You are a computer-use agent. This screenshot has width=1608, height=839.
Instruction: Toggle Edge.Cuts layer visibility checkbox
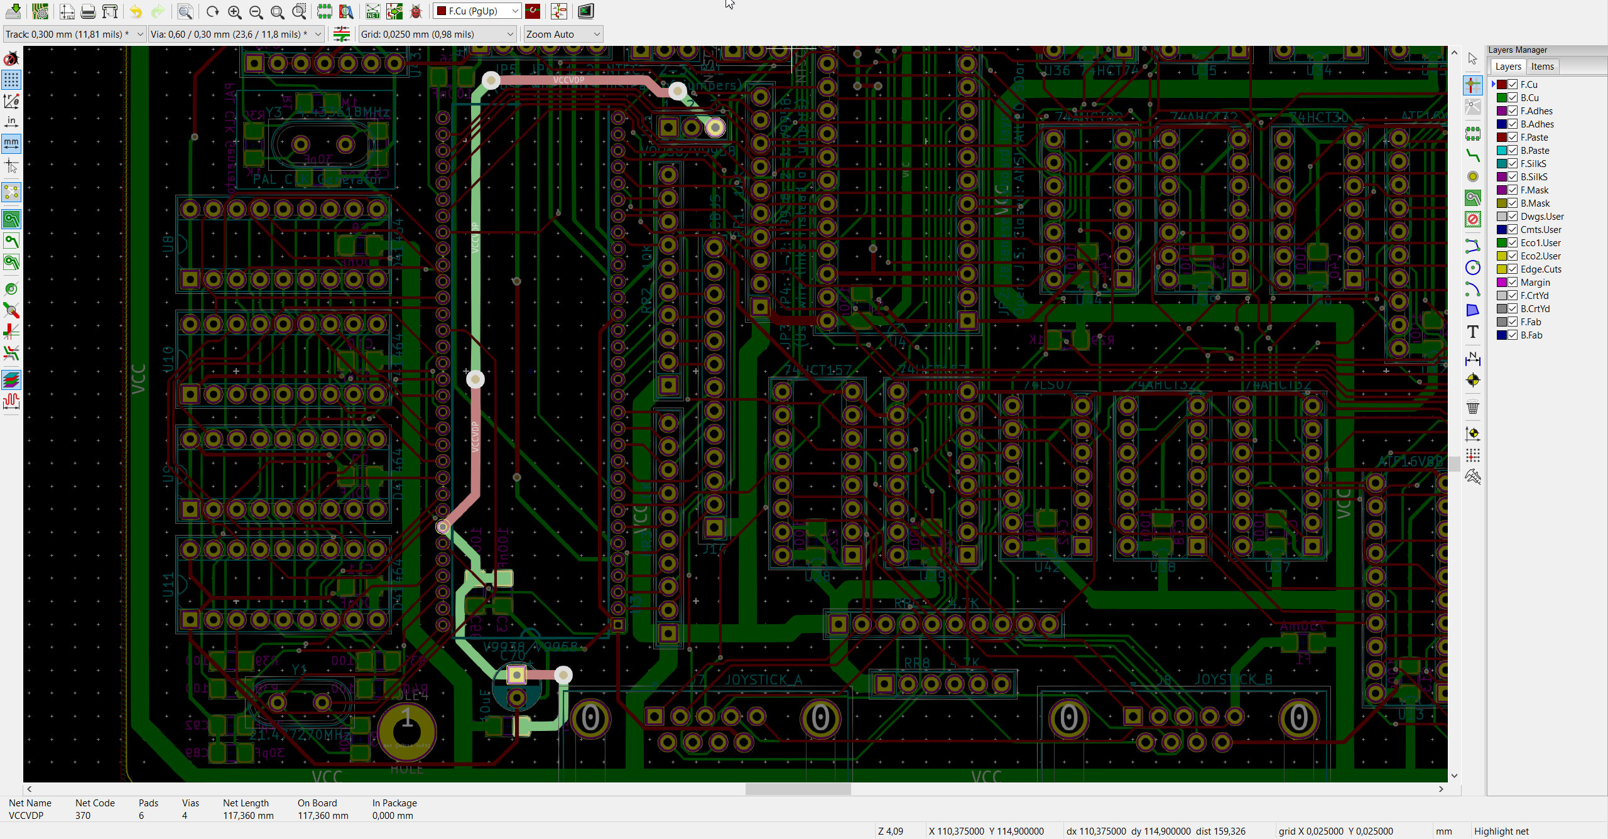1513,269
